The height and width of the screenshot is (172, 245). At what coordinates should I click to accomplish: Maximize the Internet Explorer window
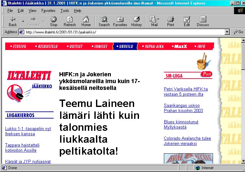(238, 3)
